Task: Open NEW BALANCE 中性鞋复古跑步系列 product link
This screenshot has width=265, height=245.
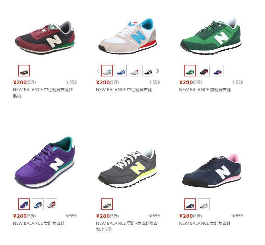Action: [43, 93]
